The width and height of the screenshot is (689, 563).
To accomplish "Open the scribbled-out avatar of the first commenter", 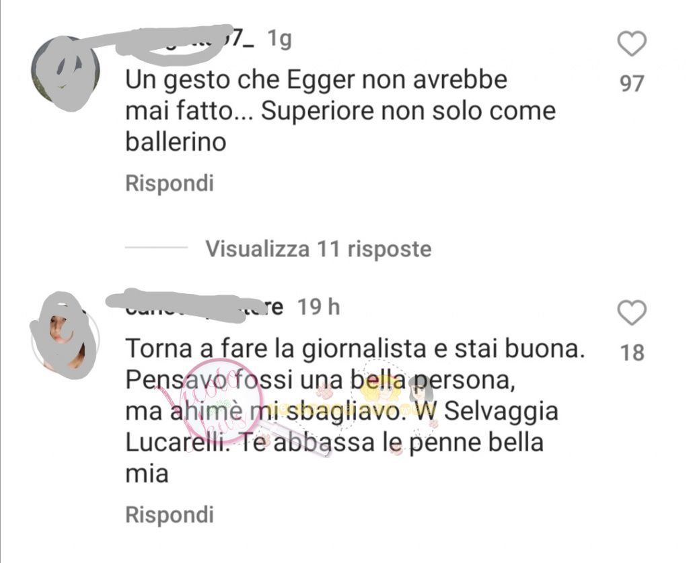I will pos(65,73).
